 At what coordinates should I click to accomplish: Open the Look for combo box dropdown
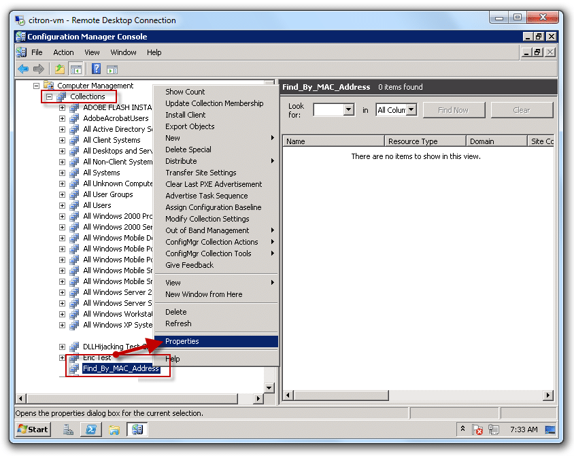click(x=349, y=110)
